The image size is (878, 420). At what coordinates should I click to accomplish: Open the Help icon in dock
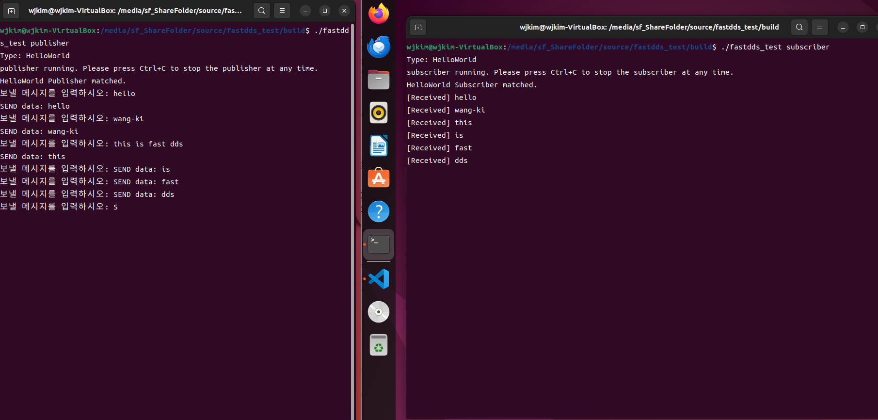[x=379, y=211]
